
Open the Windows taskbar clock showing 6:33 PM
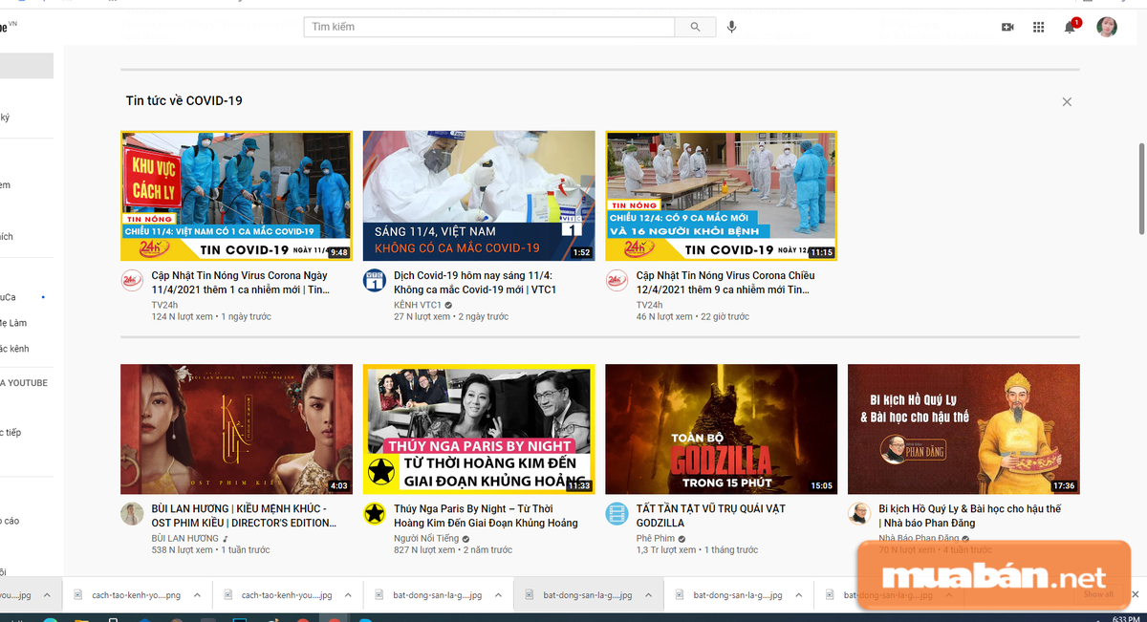point(1124,618)
